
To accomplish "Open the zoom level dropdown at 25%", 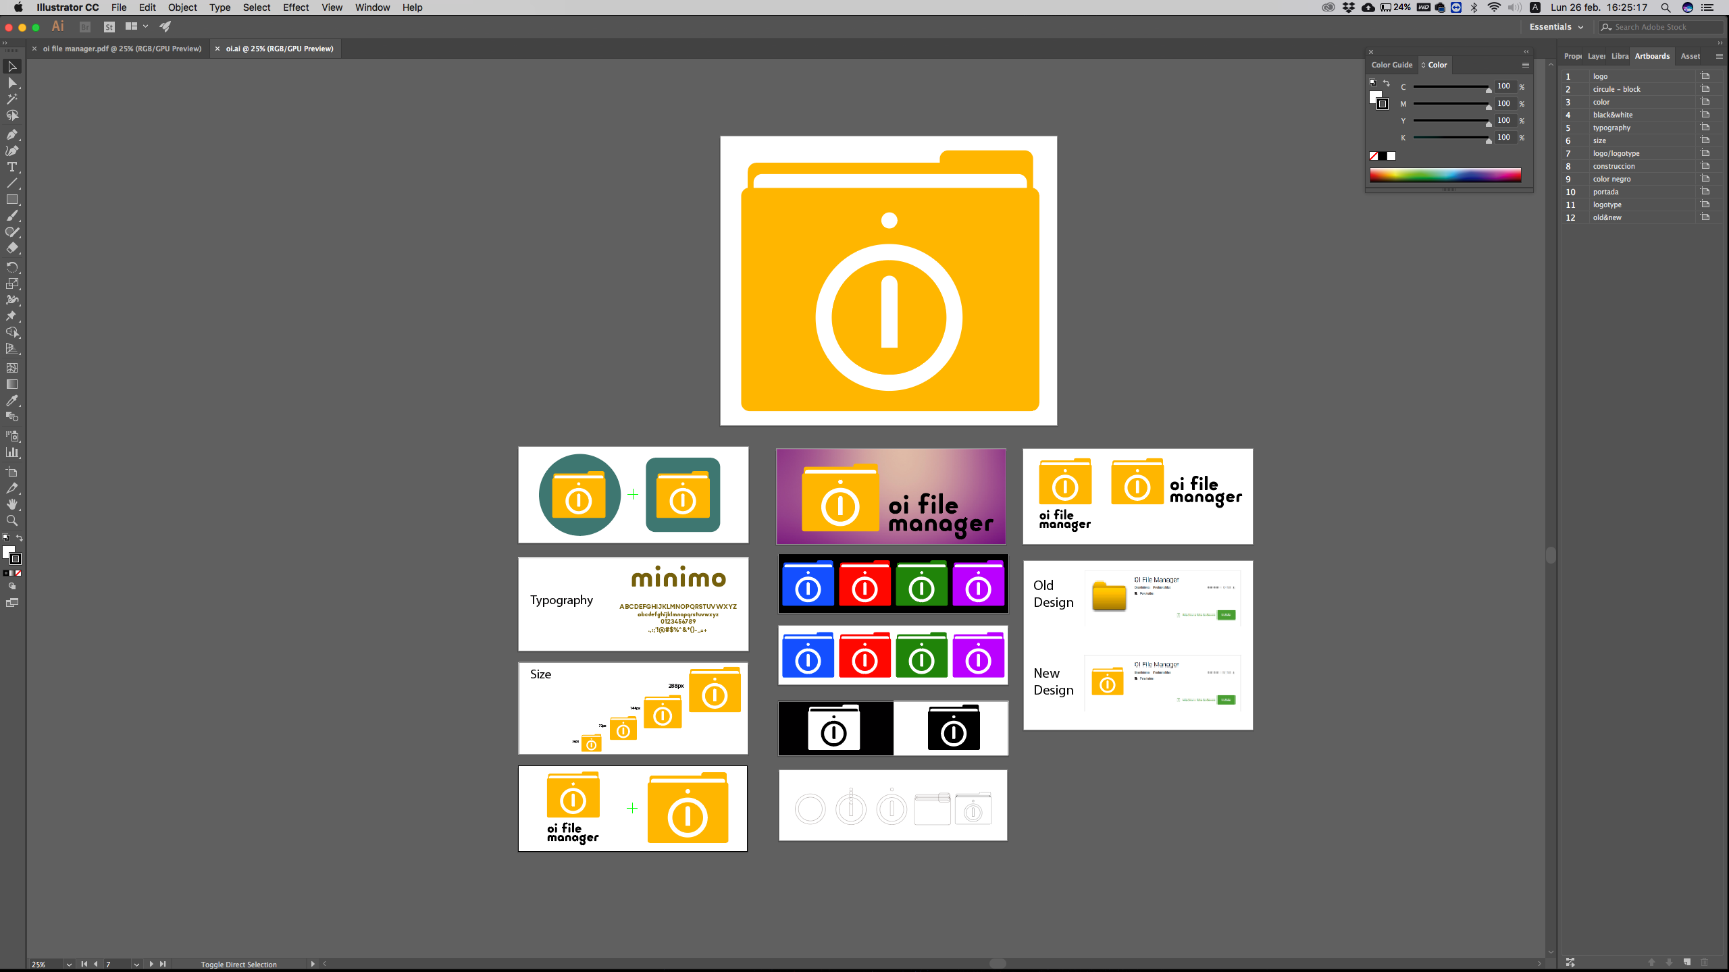I will coord(68,964).
